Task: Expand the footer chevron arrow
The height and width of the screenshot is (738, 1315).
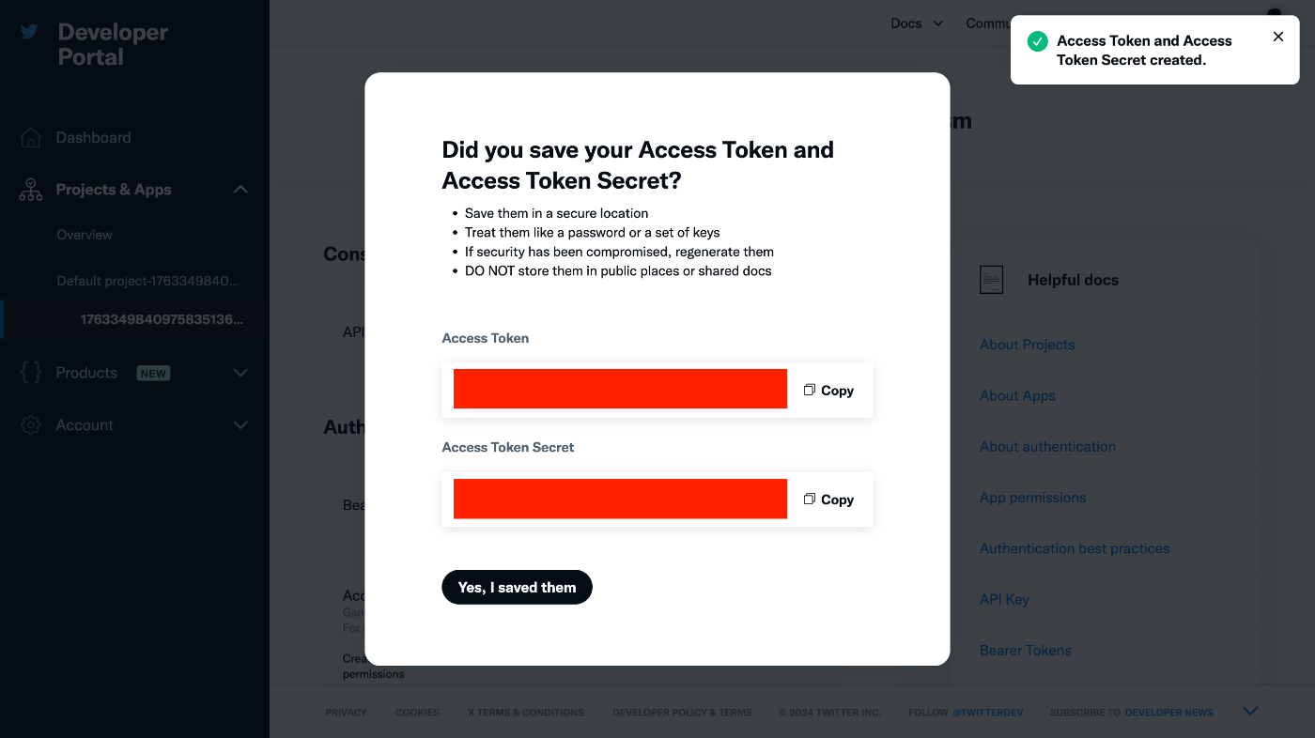Action: point(1250,712)
